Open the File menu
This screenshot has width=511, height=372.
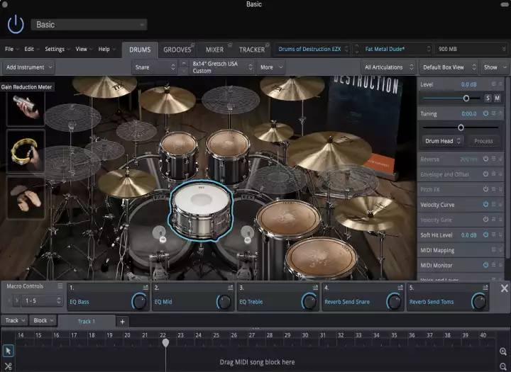pos(12,49)
